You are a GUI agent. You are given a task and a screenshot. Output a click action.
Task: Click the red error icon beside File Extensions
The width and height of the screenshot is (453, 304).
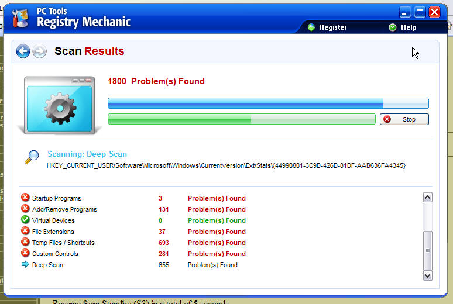pos(25,231)
